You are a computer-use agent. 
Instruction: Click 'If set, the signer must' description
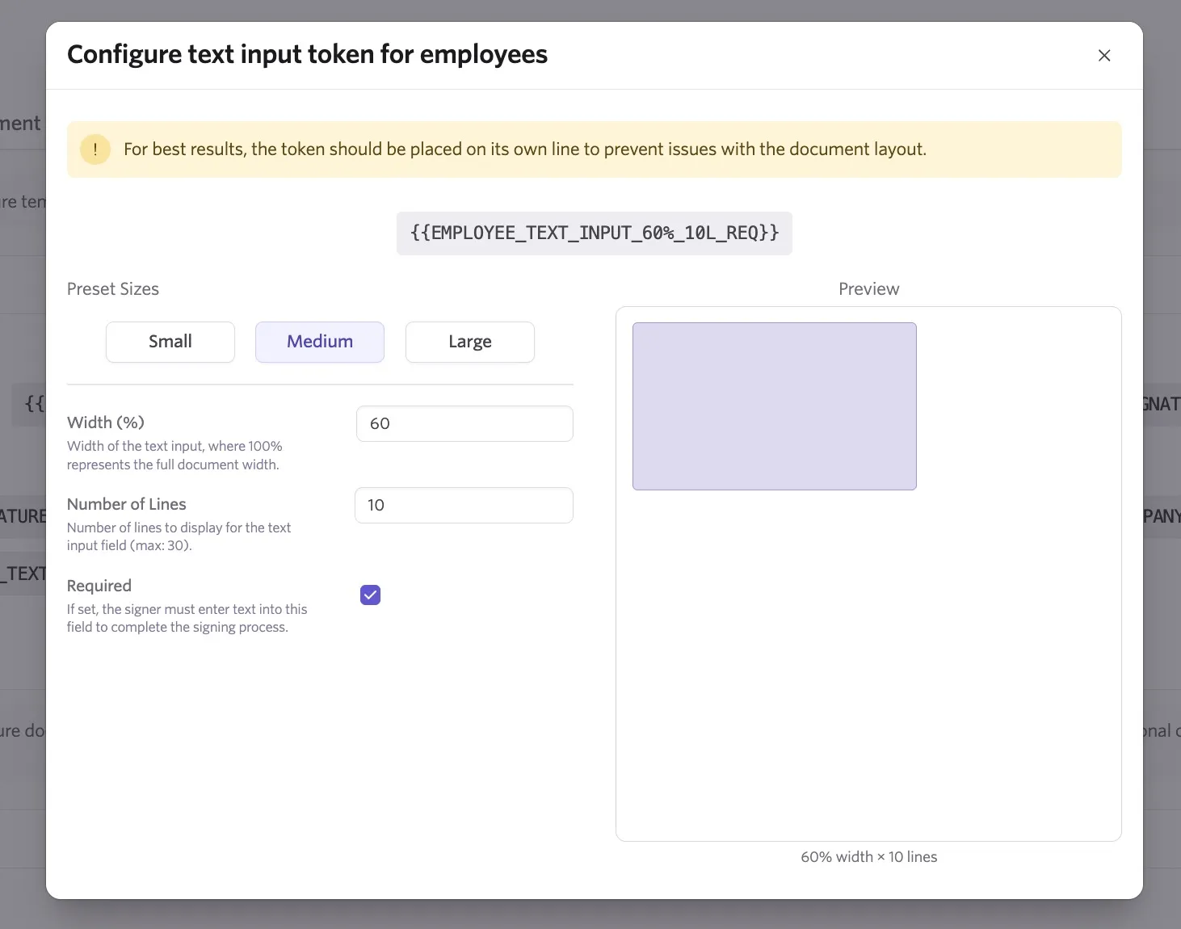click(187, 618)
